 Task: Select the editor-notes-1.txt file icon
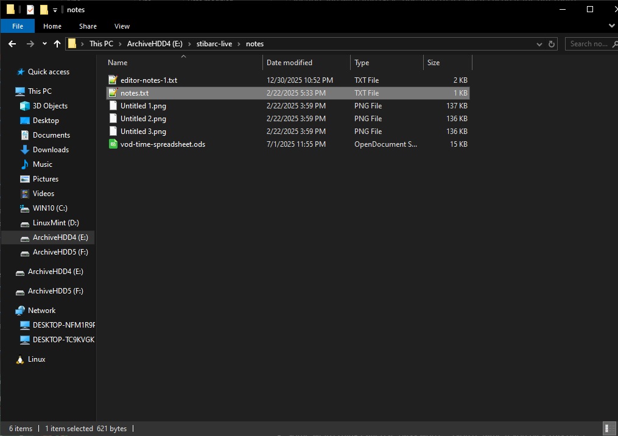click(x=113, y=80)
